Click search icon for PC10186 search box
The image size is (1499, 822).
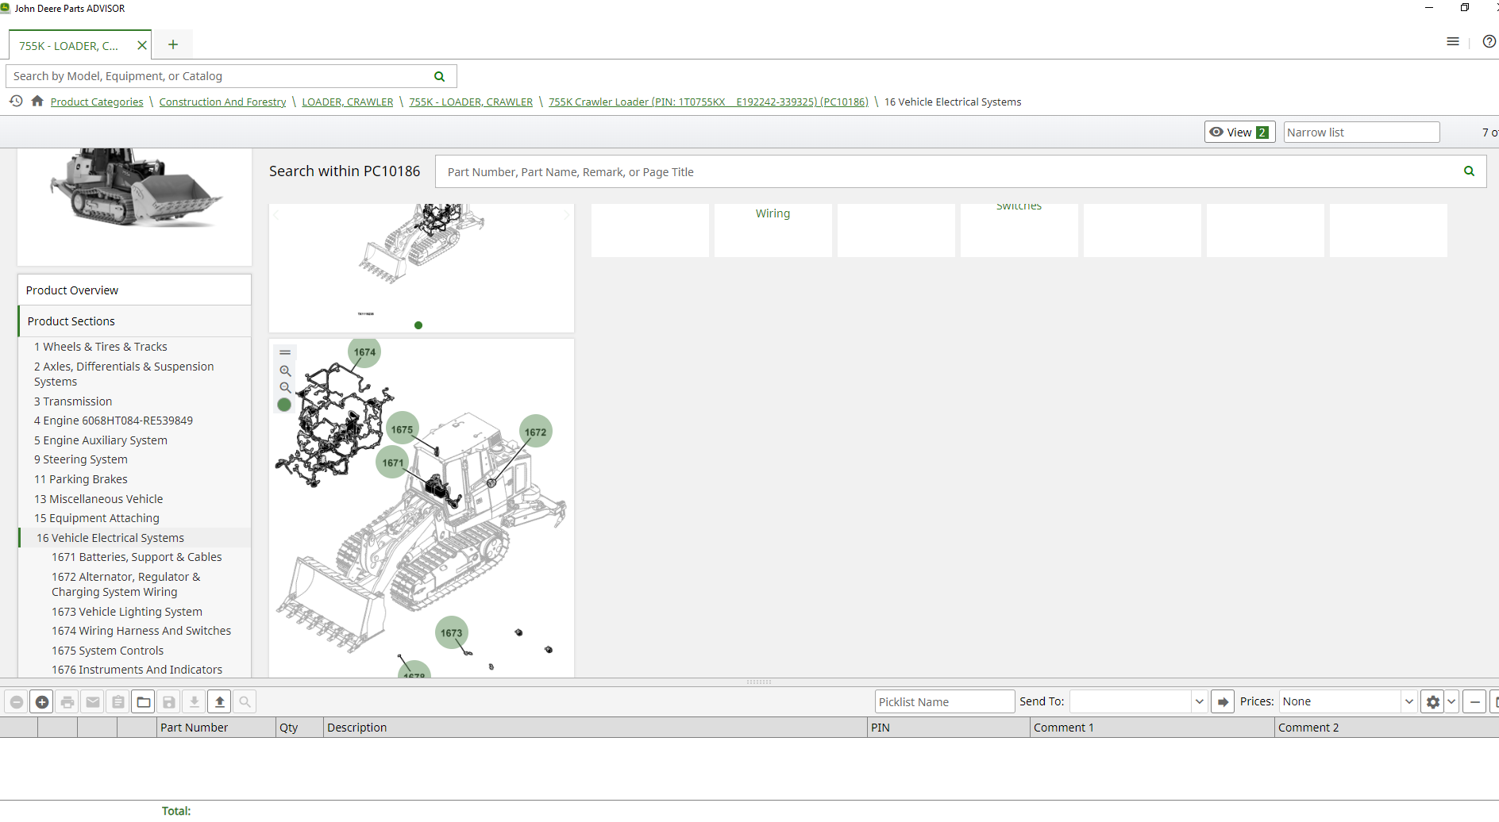[1469, 171]
